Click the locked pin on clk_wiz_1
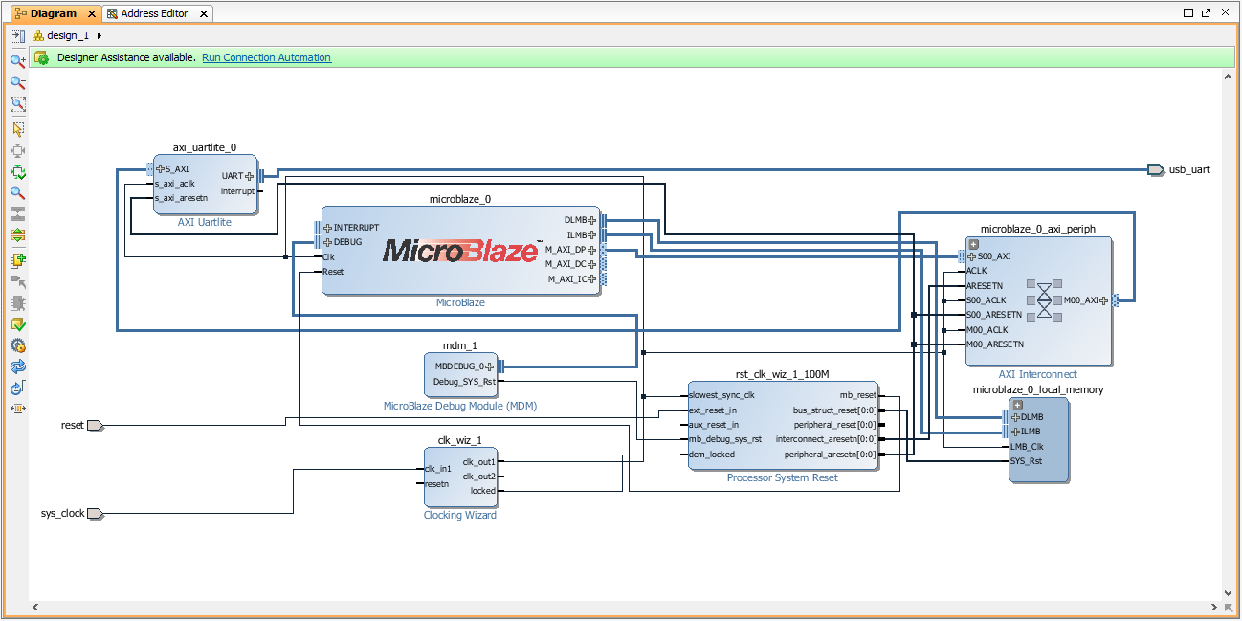The height and width of the screenshot is (621, 1242). coord(483,491)
